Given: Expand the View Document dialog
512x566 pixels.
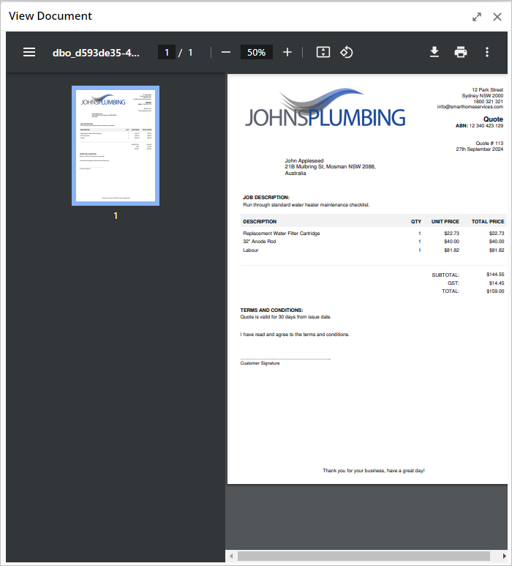Looking at the screenshot, I should tap(477, 17).
